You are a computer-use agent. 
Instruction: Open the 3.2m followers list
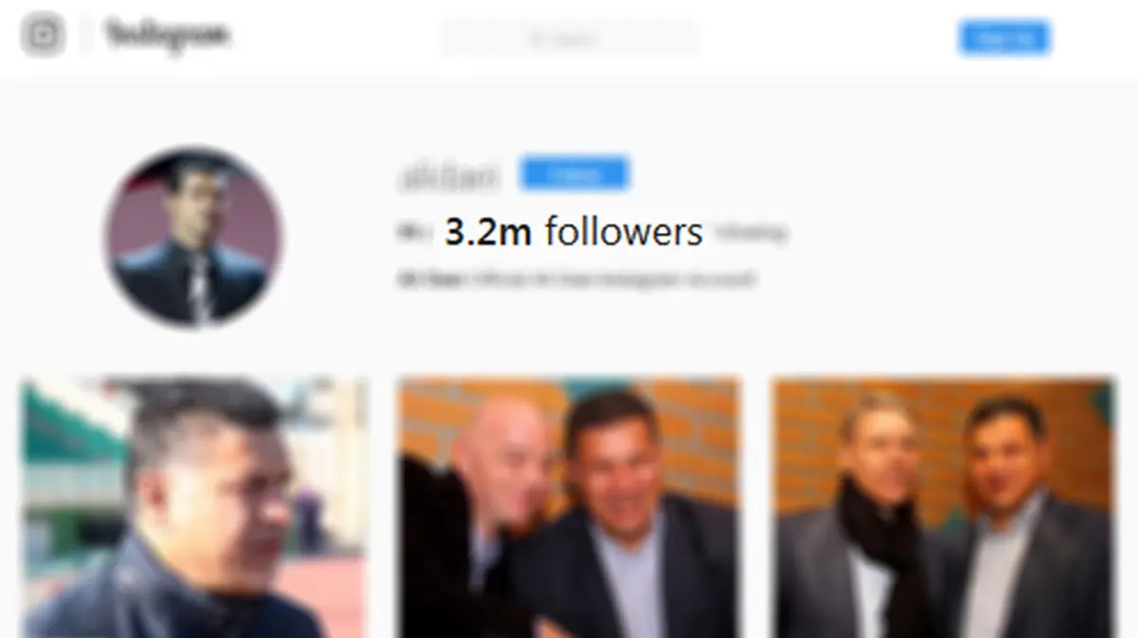(573, 232)
